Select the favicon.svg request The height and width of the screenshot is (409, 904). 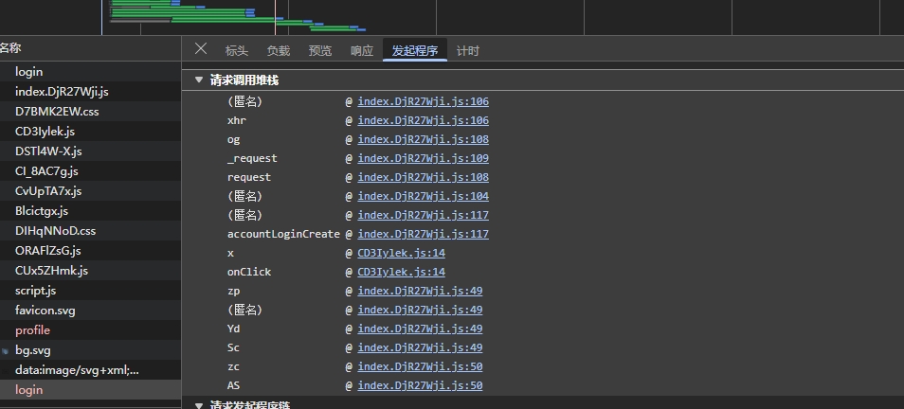point(91,311)
